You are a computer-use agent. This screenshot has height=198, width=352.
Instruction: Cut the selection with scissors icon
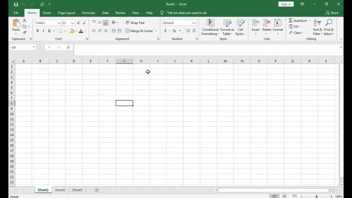pyautogui.click(x=24, y=20)
